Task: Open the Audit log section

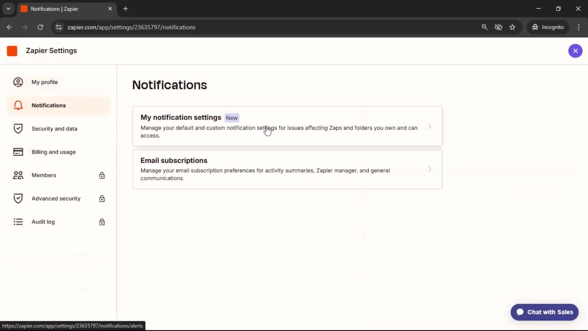Action: pos(58,222)
